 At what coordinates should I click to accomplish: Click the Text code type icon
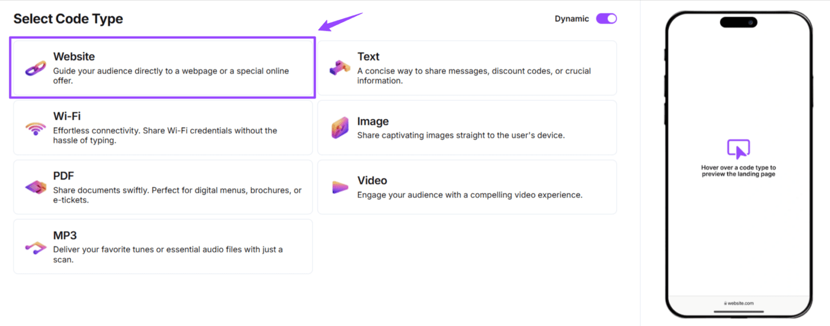click(x=338, y=68)
